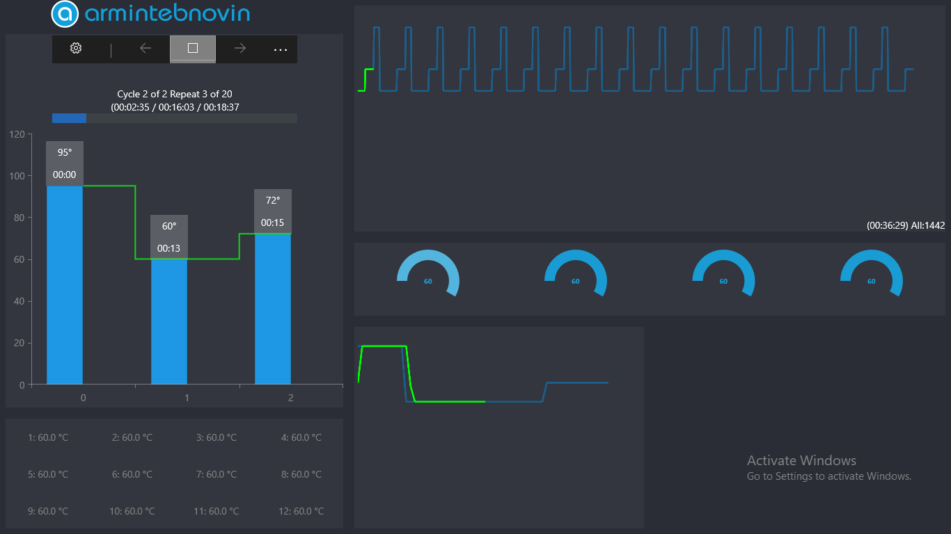Image resolution: width=951 pixels, height=534 pixels.
Task: Select the 60° step bar
Action: [169, 321]
